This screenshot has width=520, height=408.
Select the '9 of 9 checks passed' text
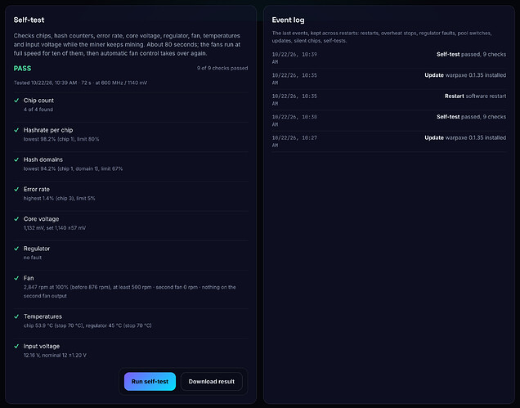click(222, 68)
